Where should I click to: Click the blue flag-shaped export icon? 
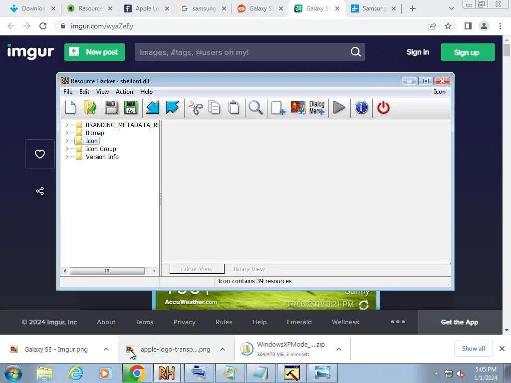[x=172, y=108]
